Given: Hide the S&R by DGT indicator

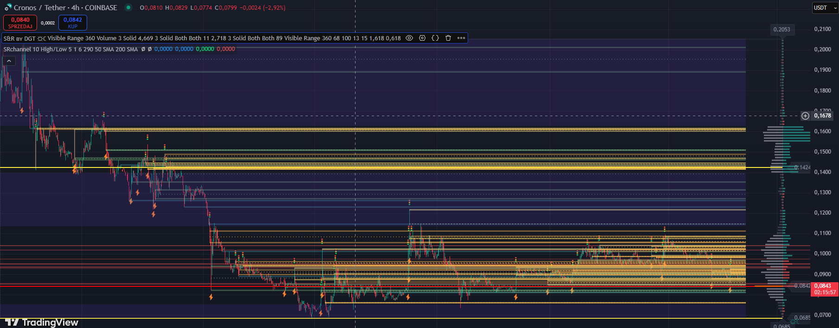Looking at the screenshot, I should pos(409,38).
